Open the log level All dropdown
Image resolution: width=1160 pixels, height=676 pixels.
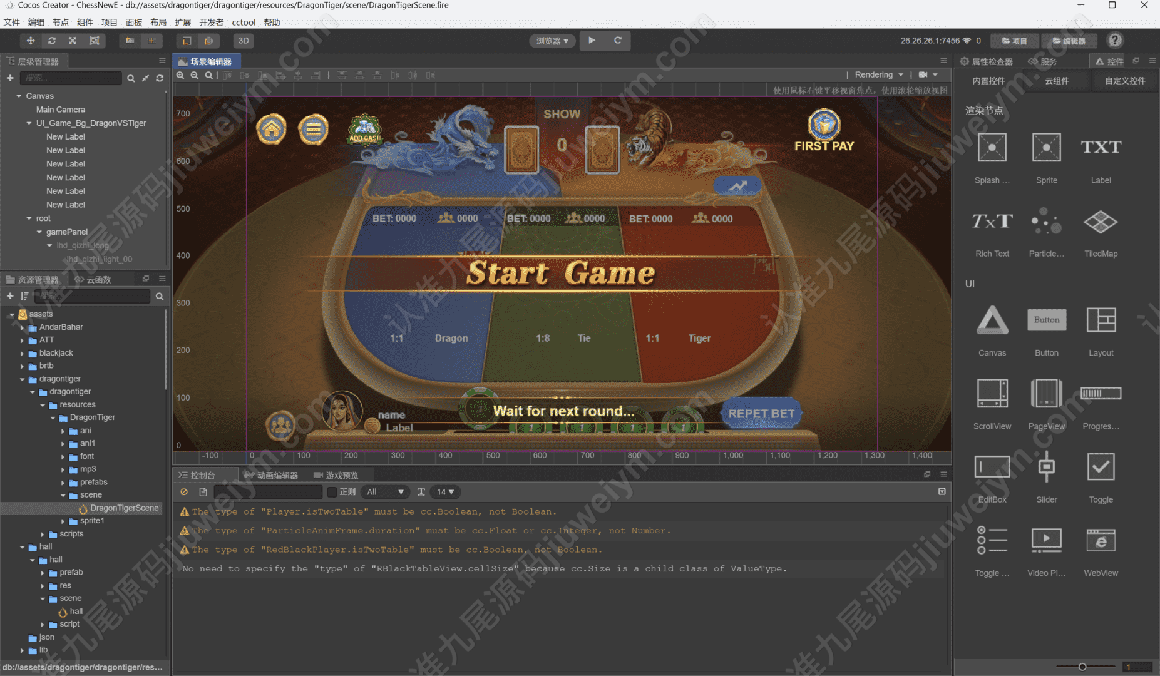(x=385, y=492)
